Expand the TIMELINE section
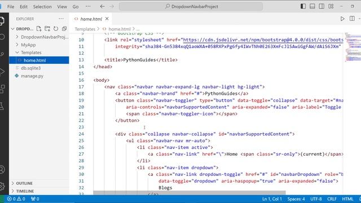The image size is (361, 203). [x=39, y=191]
